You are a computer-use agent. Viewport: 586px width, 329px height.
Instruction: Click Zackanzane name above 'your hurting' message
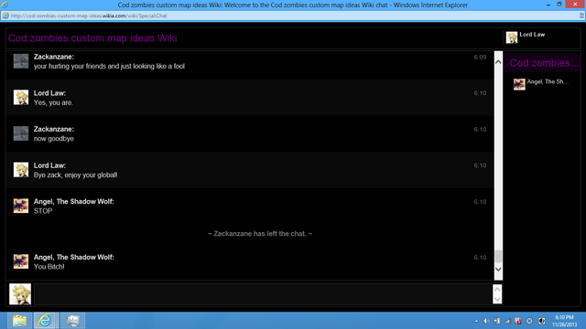[x=54, y=57]
